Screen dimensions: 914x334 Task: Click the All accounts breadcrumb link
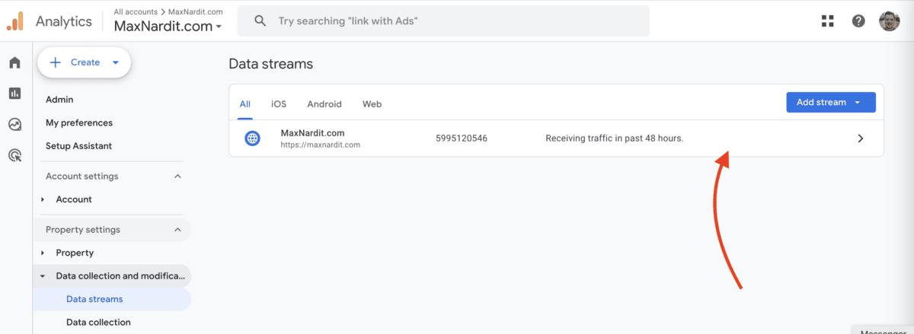point(134,11)
